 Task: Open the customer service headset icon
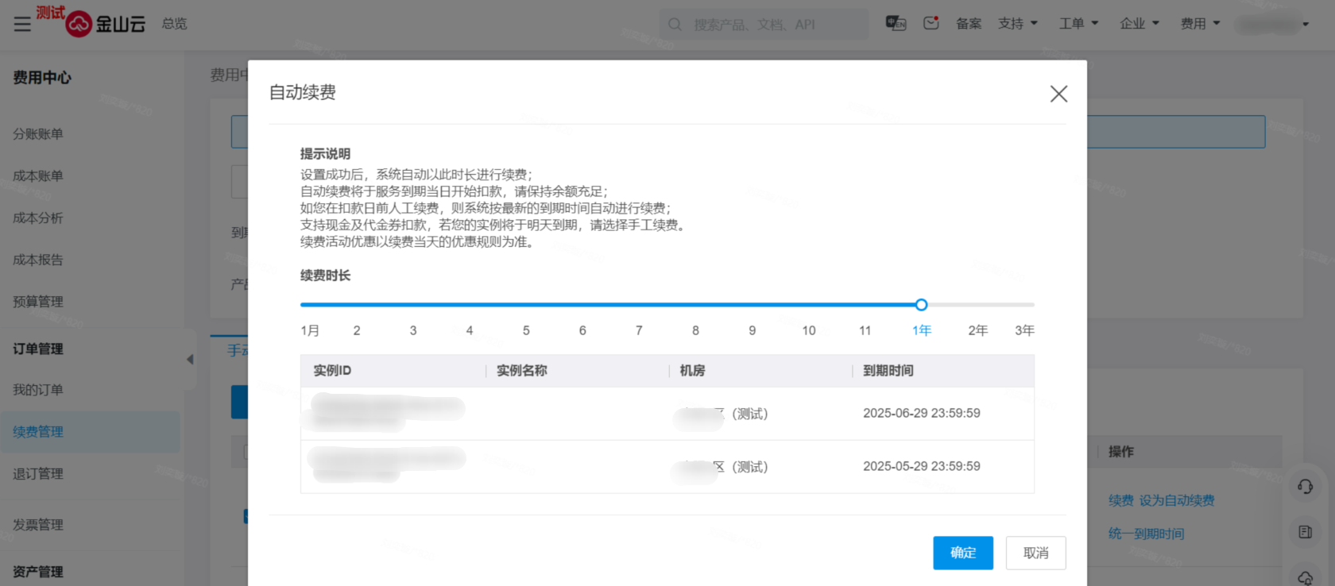[1305, 487]
